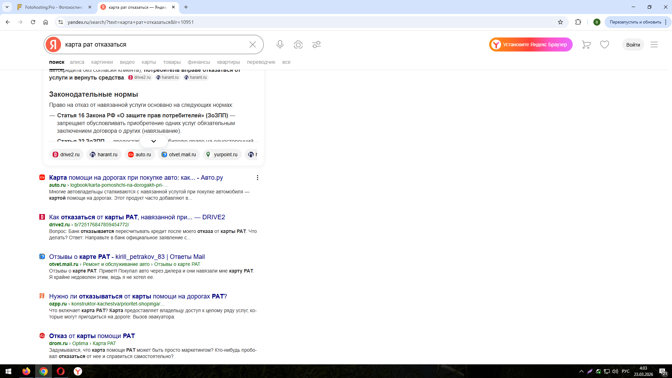Open Windows notification center
Viewport: 672px width, 378px height.
tap(663, 371)
